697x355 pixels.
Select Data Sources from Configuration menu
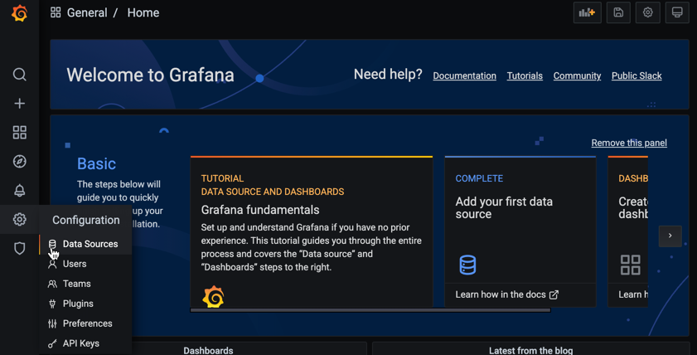(x=86, y=244)
